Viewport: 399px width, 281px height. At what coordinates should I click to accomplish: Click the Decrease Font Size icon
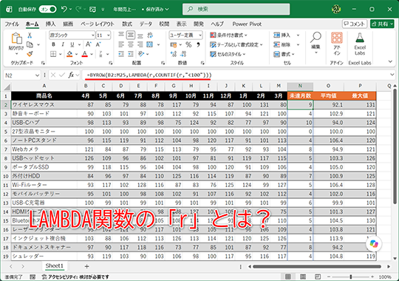coord(98,44)
